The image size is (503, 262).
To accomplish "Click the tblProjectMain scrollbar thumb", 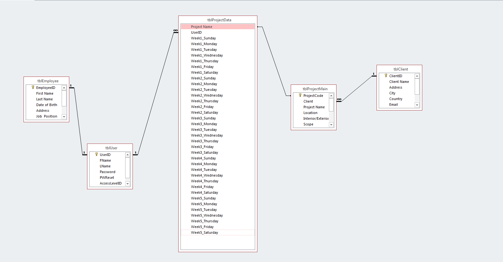I will point(331,105).
